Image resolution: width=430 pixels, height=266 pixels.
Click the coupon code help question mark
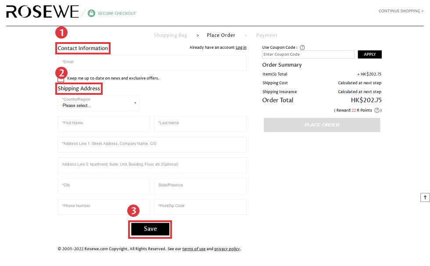point(302,47)
